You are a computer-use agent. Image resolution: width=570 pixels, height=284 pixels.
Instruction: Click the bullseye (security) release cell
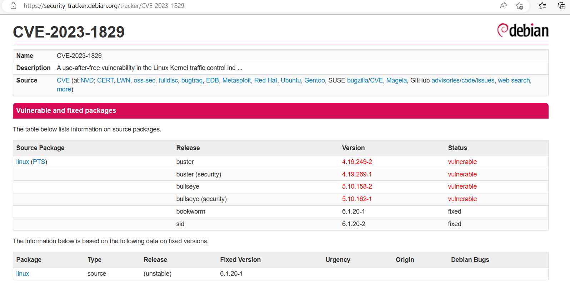click(x=201, y=199)
